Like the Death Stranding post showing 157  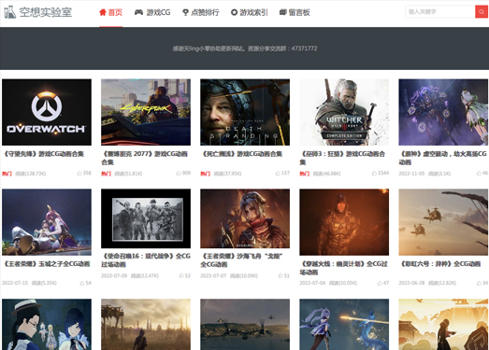tap(282, 173)
